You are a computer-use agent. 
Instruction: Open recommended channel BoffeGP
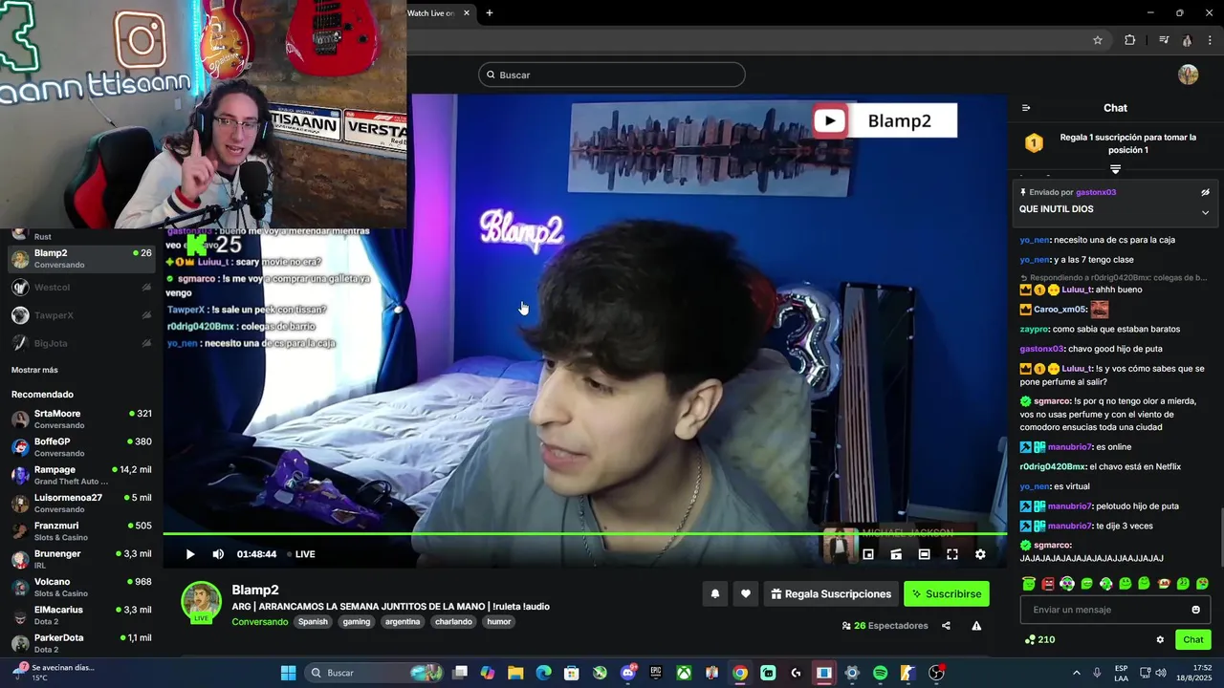[81, 446]
